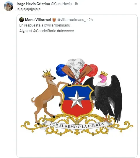Open the @GabrielBoric mention
This screenshot has width=140, height=158.
(x=45, y=31)
